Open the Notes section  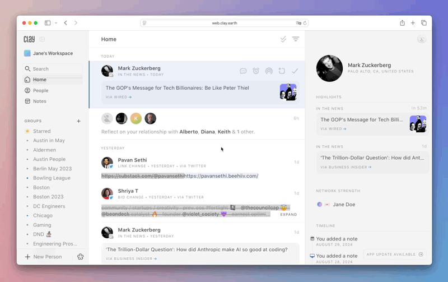pyautogui.click(x=39, y=101)
